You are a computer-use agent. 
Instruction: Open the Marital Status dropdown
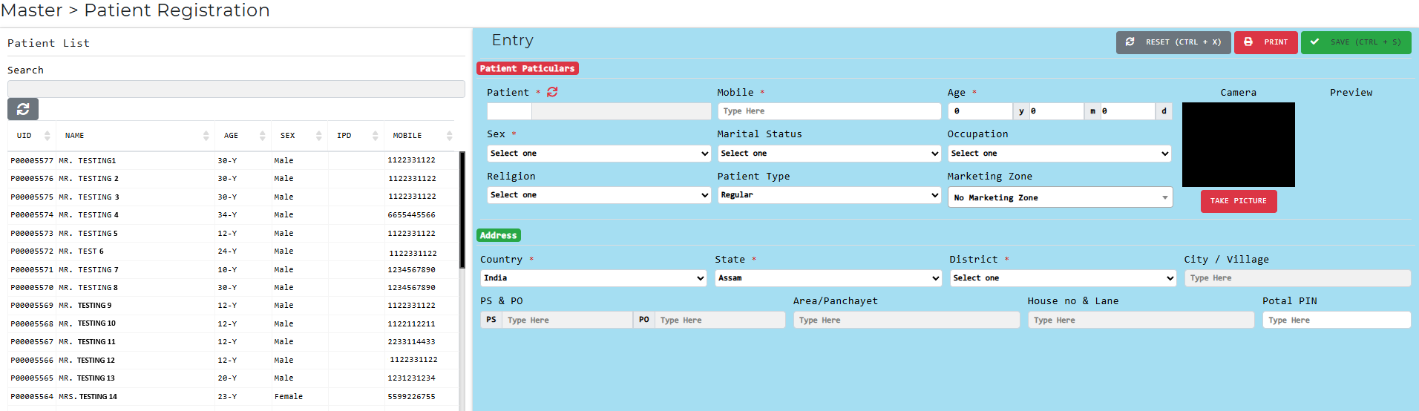coord(830,154)
